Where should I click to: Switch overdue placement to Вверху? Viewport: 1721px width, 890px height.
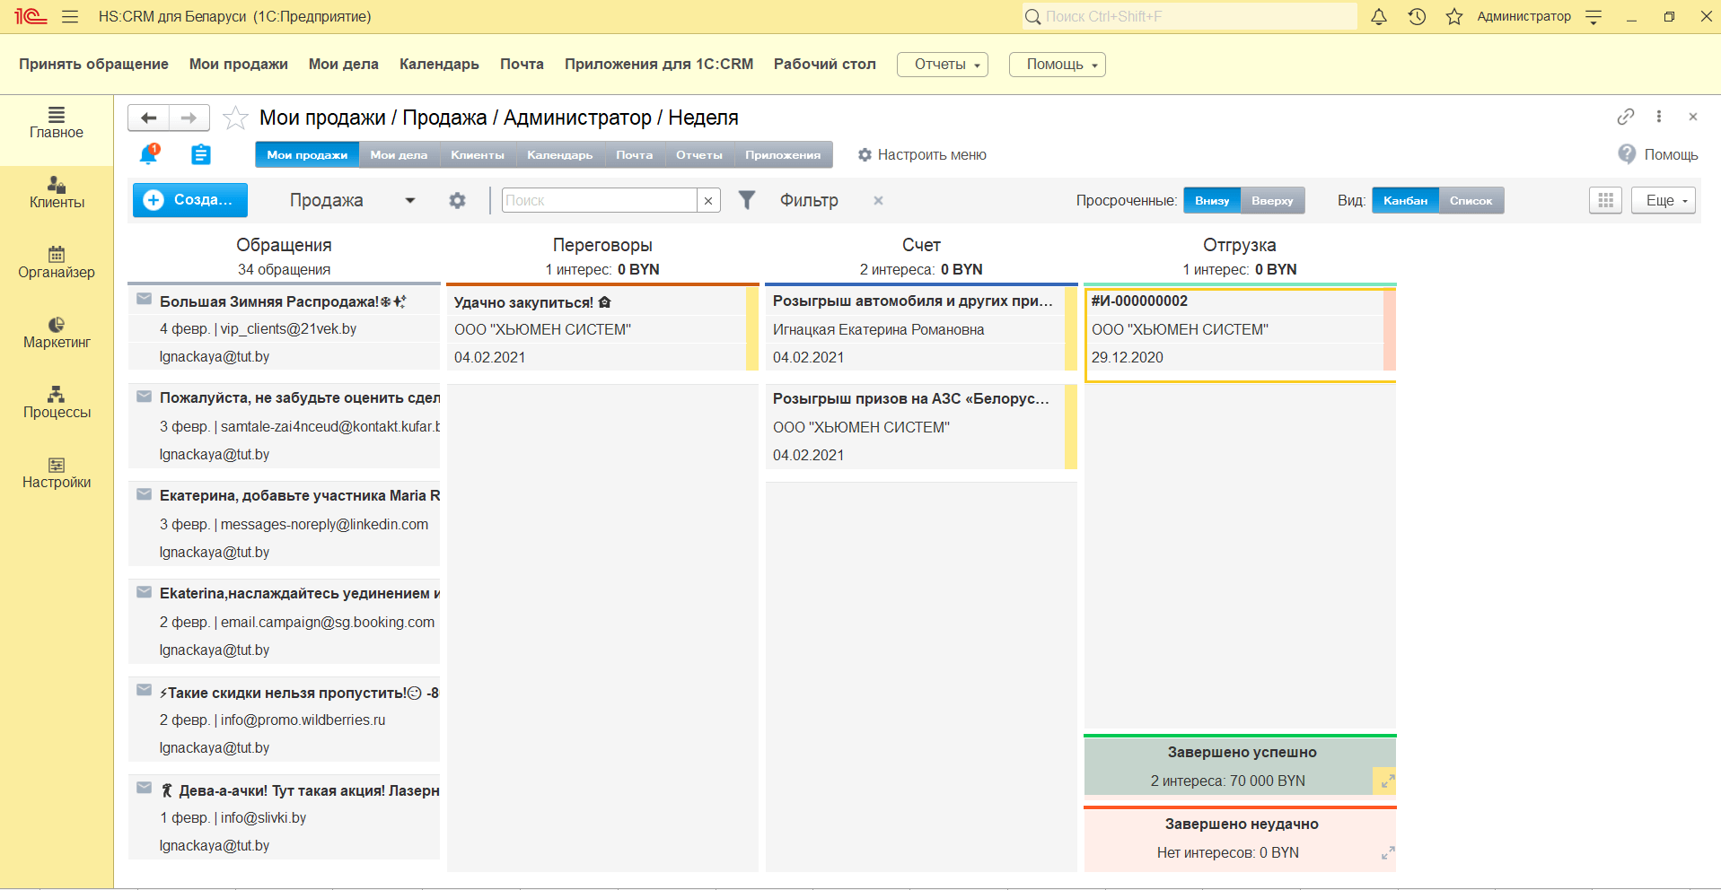[x=1272, y=200]
